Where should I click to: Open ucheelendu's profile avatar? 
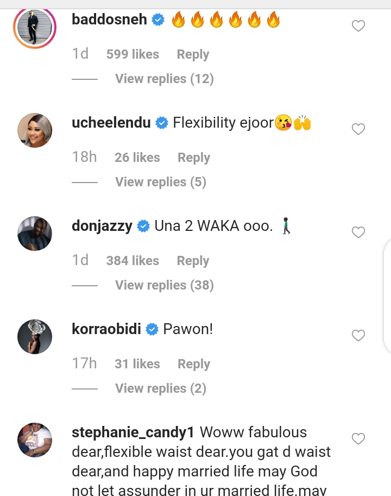pyautogui.click(x=35, y=130)
